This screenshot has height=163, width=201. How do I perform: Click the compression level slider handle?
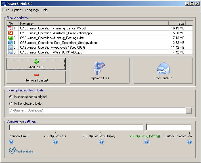[x=145, y=127]
